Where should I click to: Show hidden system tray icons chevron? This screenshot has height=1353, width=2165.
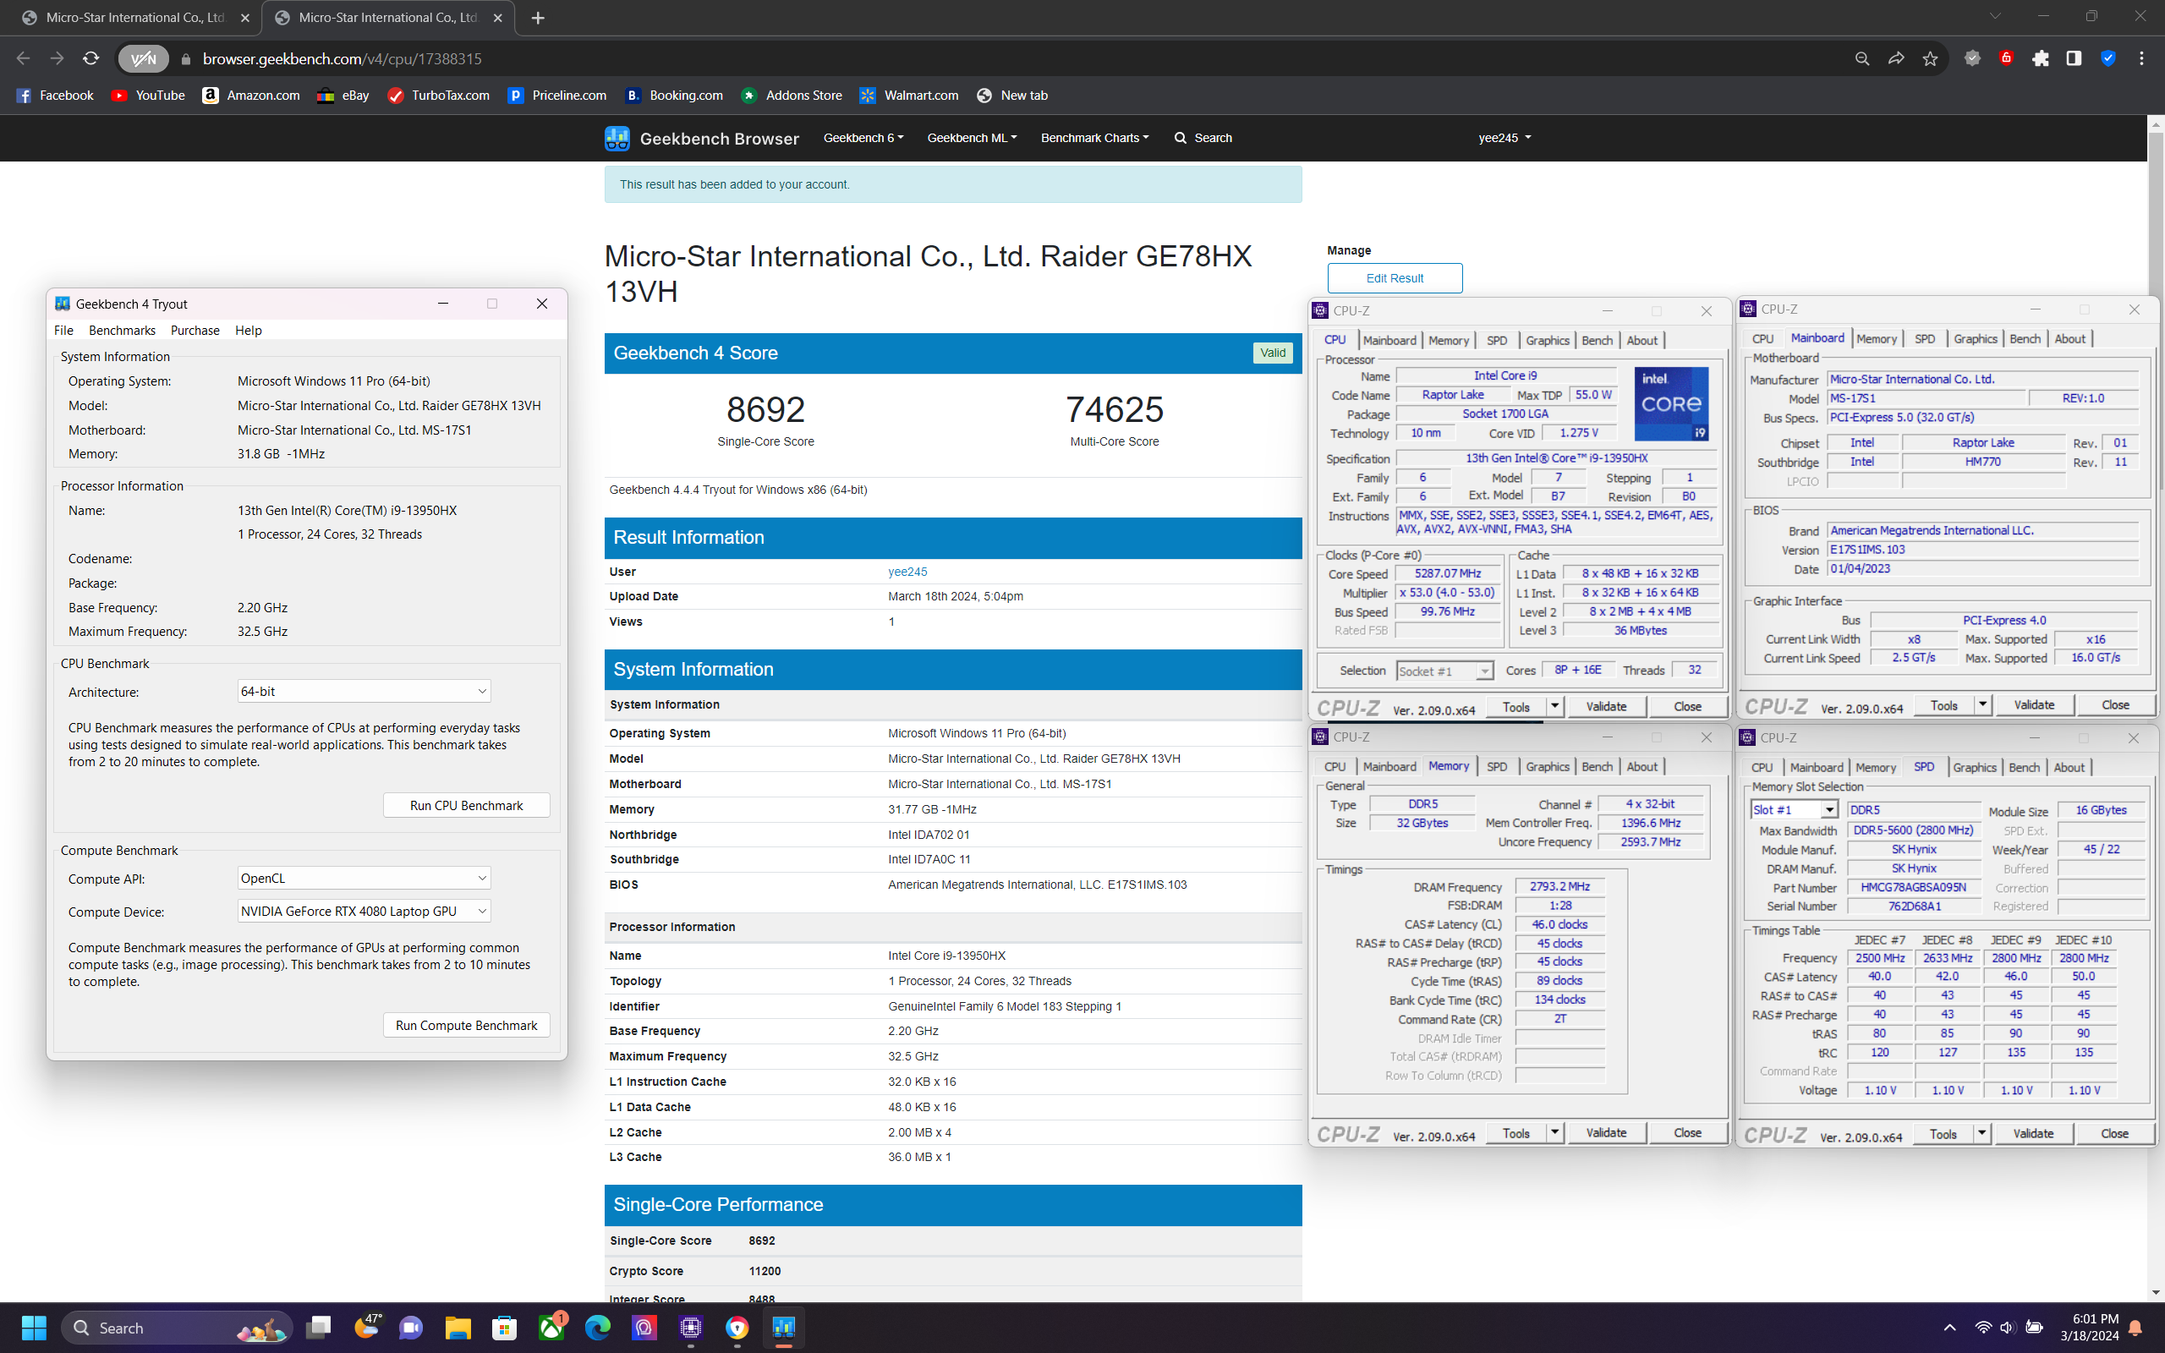1949,1327
